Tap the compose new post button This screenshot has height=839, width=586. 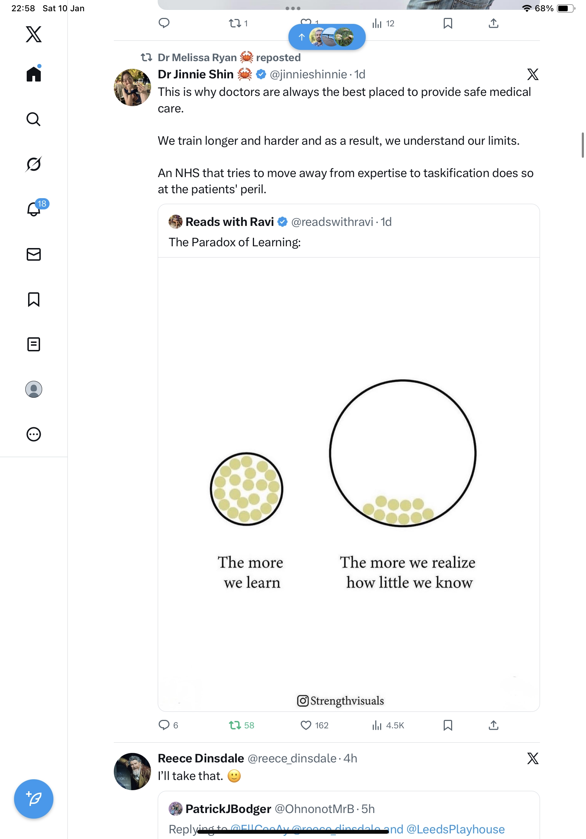tap(34, 799)
